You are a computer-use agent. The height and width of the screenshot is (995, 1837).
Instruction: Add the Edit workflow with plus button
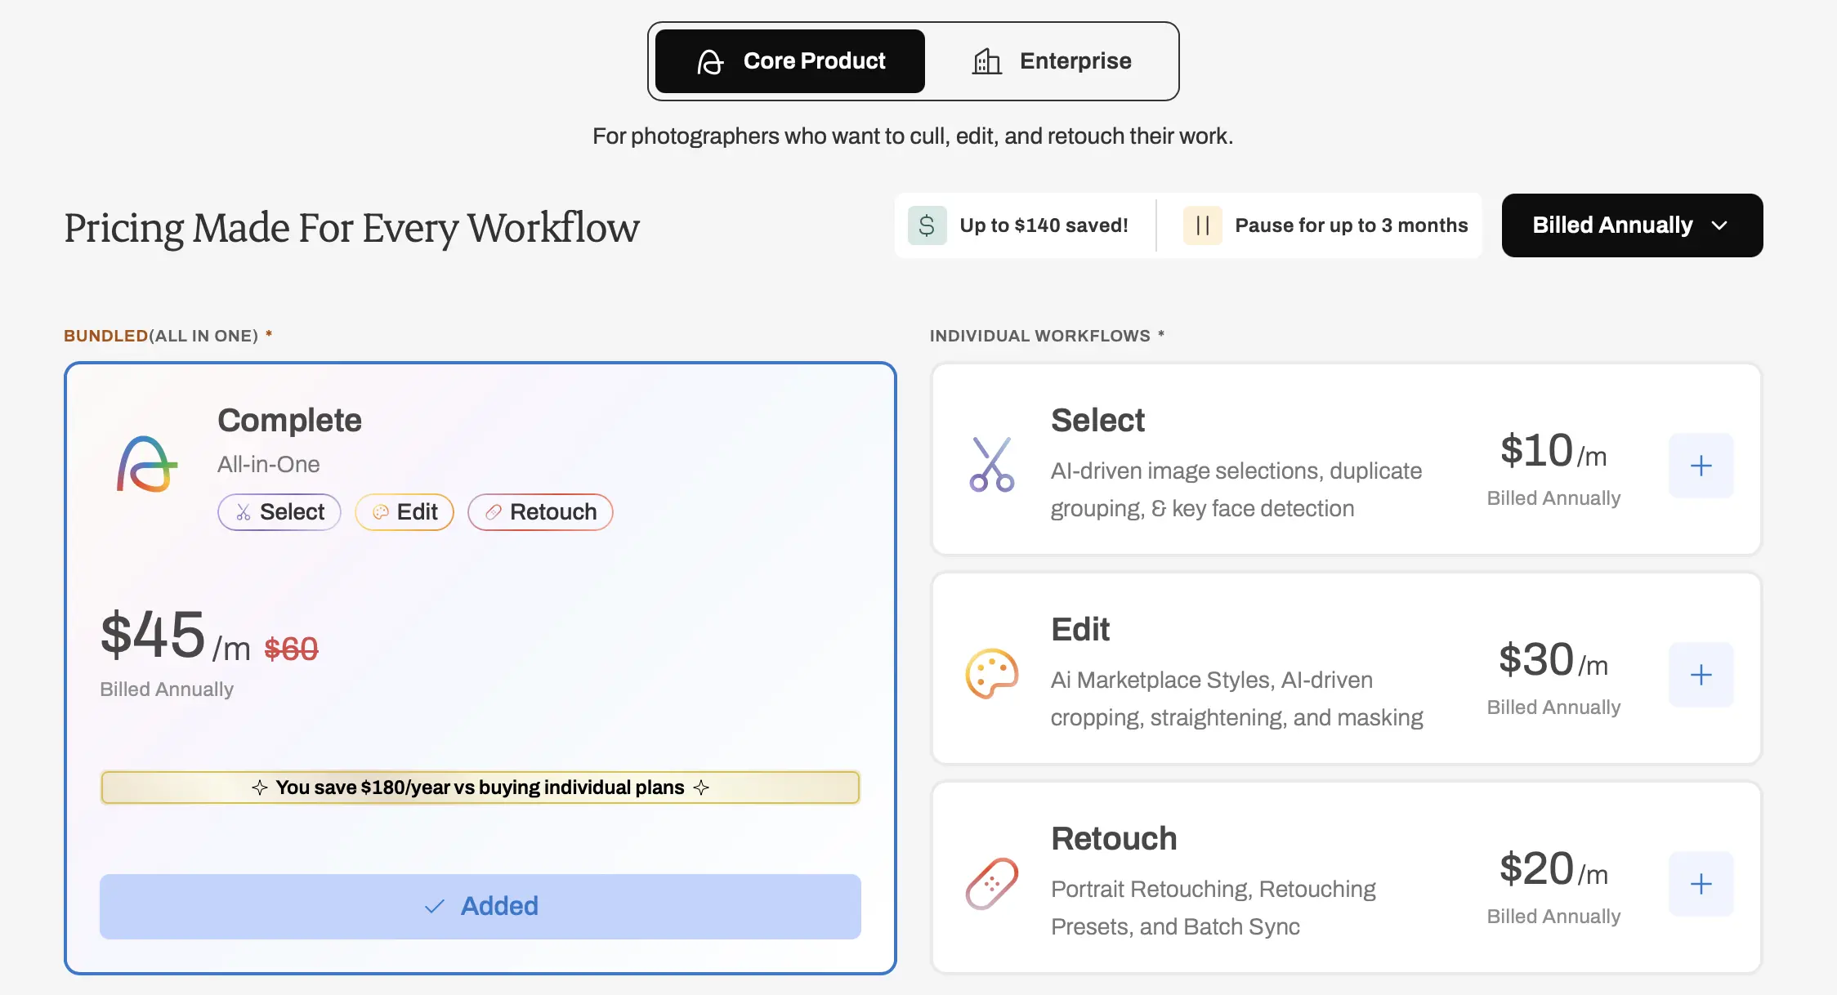1701,675
